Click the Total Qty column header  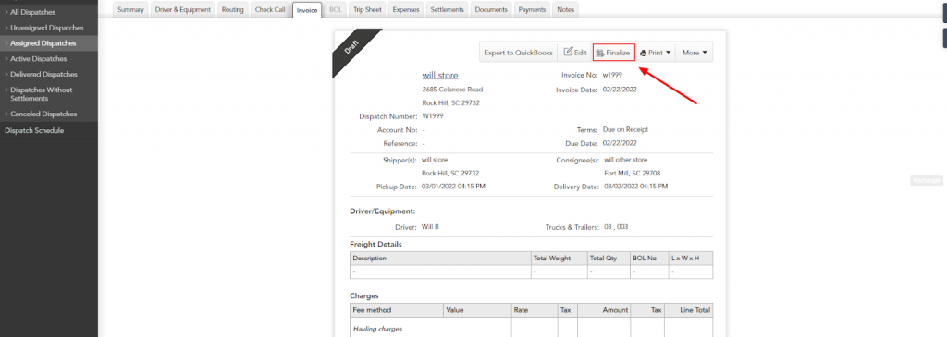point(609,258)
